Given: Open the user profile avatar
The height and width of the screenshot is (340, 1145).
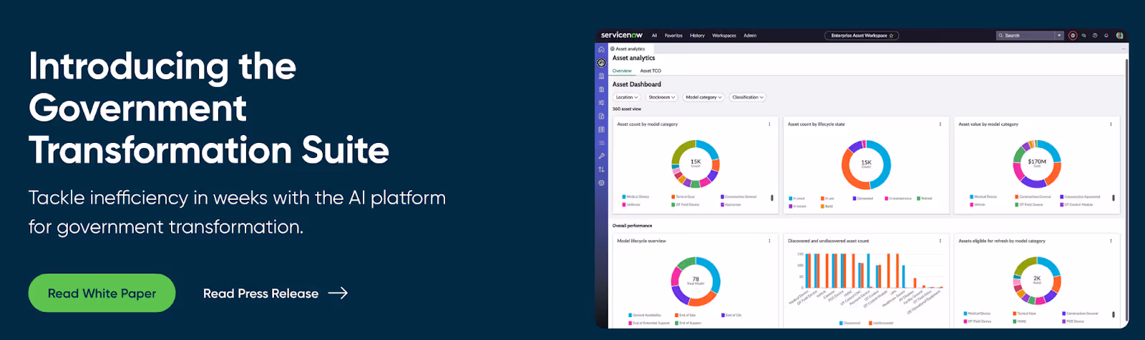Looking at the screenshot, I should pyautogui.click(x=1119, y=35).
